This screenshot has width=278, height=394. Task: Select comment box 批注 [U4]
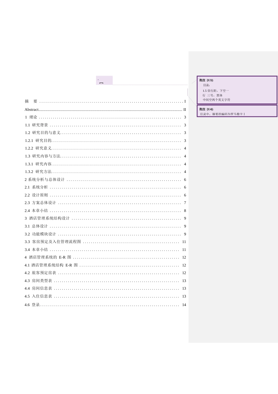[236, 111]
